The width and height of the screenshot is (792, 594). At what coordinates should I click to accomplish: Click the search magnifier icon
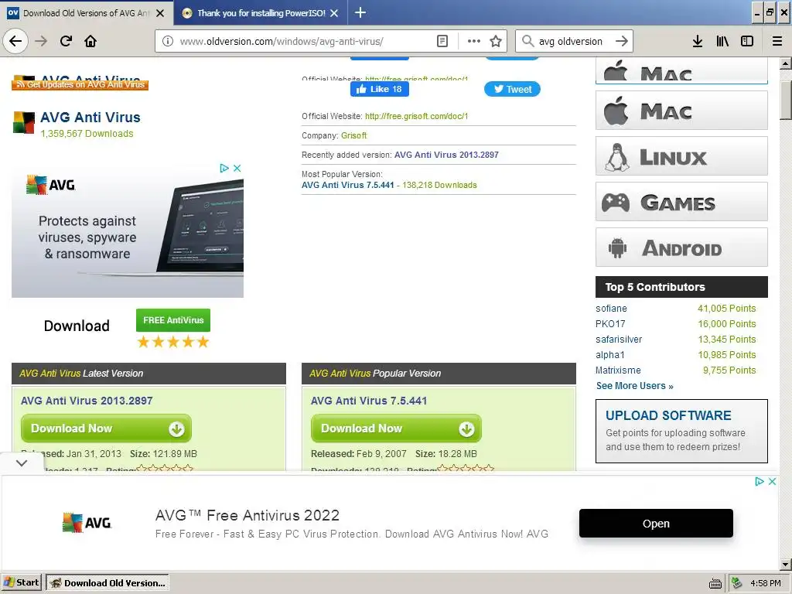527,41
